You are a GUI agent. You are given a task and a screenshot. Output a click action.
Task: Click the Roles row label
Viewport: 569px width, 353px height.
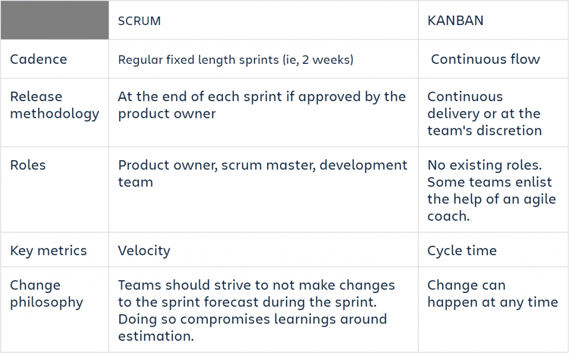28,165
